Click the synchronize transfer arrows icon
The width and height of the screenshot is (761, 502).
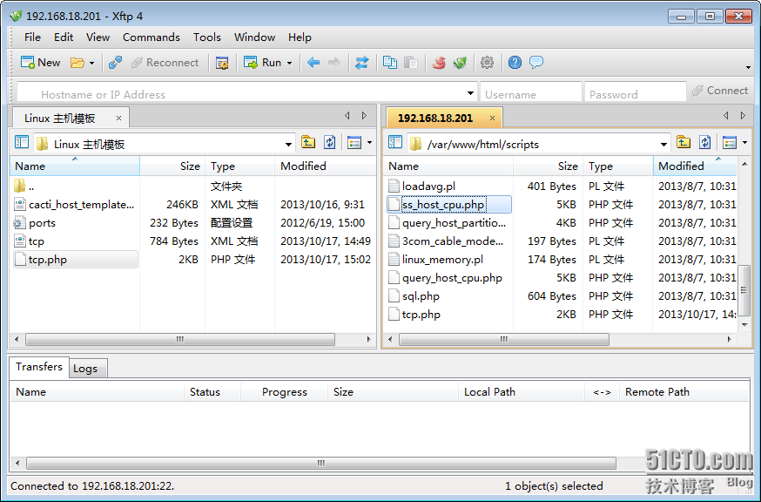361,63
